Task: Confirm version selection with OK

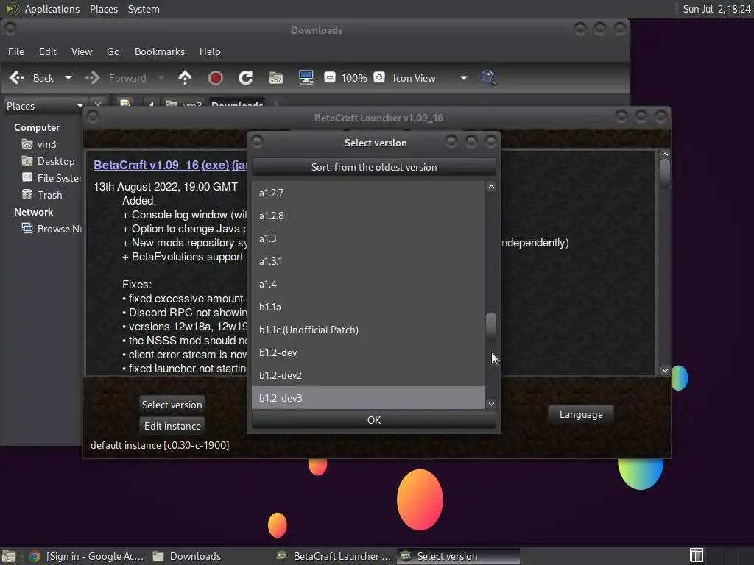Action: point(373,420)
